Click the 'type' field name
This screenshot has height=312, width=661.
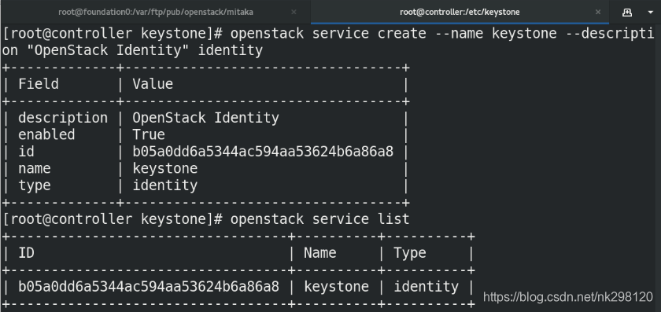(34, 185)
